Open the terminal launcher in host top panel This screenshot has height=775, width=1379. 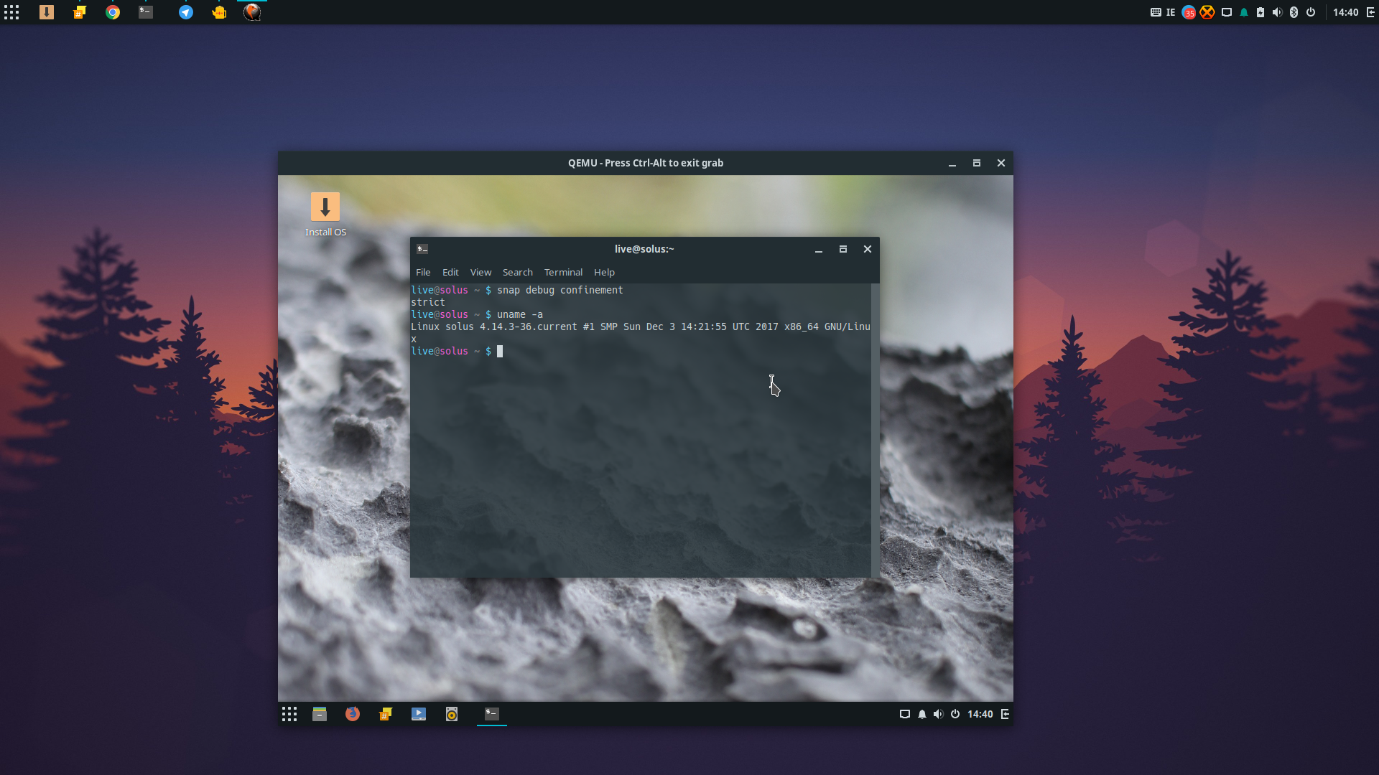pos(146,12)
